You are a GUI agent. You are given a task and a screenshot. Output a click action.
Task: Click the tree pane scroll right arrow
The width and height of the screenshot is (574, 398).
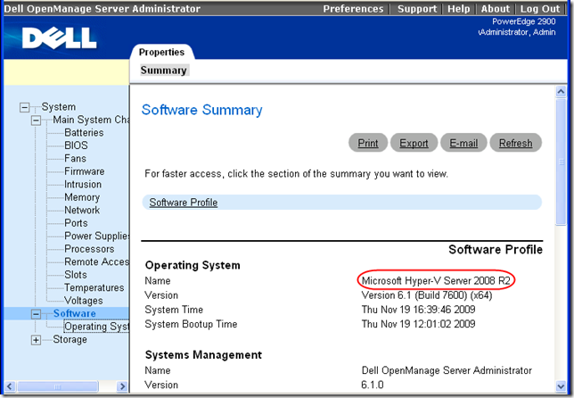122,386
